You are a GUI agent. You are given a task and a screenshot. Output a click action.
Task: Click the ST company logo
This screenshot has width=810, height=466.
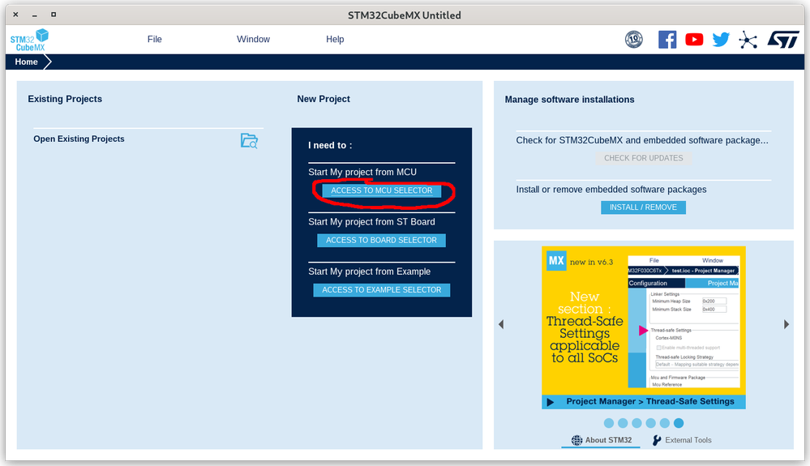[783, 39]
